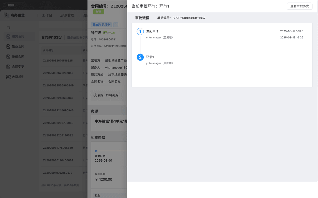This screenshot has height=198, width=318.
Task: Click the info icon beside 提醒
Action: point(95,95)
